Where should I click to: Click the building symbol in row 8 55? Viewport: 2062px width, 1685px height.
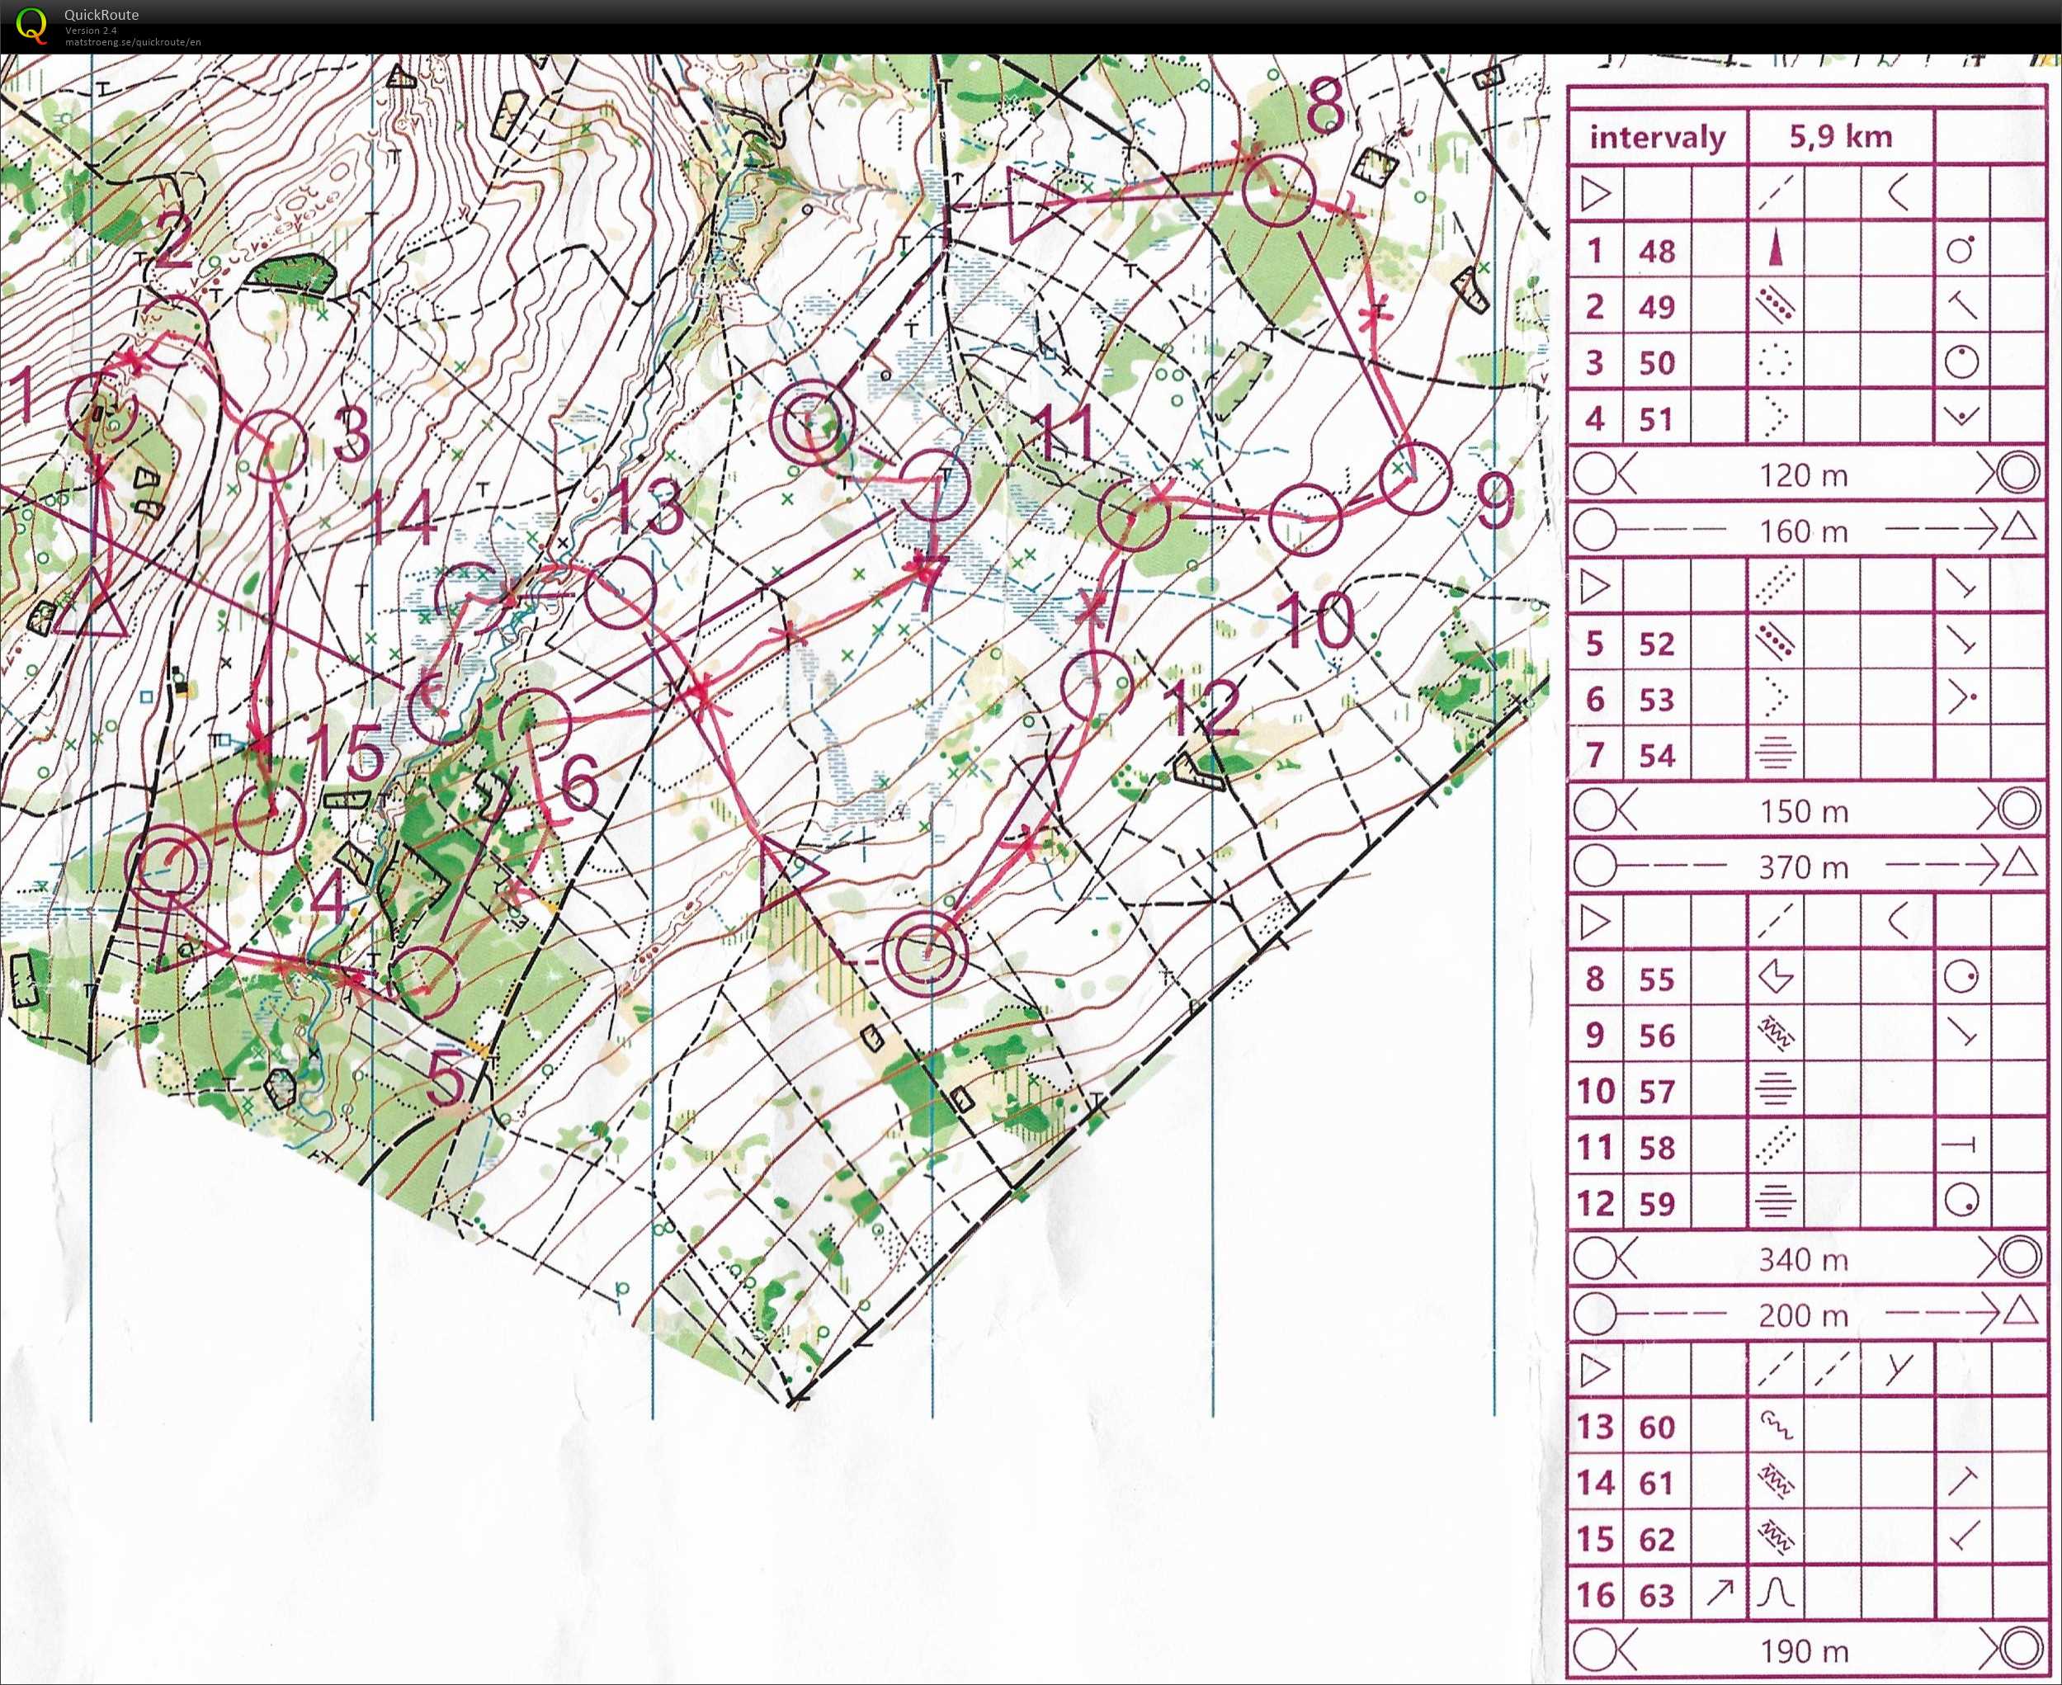pyautogui.click(x=1776, y=978)
